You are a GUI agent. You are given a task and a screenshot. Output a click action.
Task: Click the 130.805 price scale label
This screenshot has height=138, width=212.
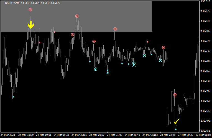205,31
